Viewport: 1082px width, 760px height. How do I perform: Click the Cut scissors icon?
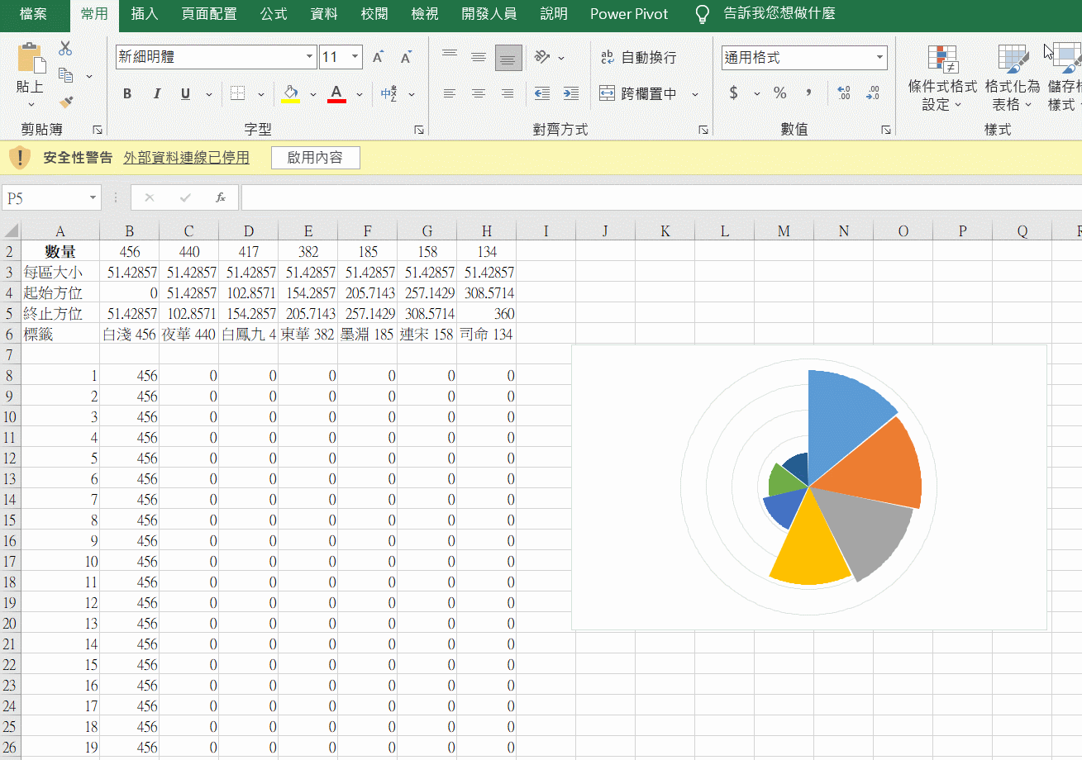tap(66, 49)
